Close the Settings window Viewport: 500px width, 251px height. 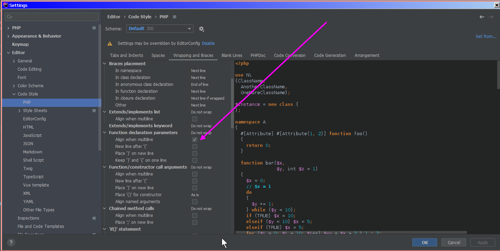pos(497,5)
